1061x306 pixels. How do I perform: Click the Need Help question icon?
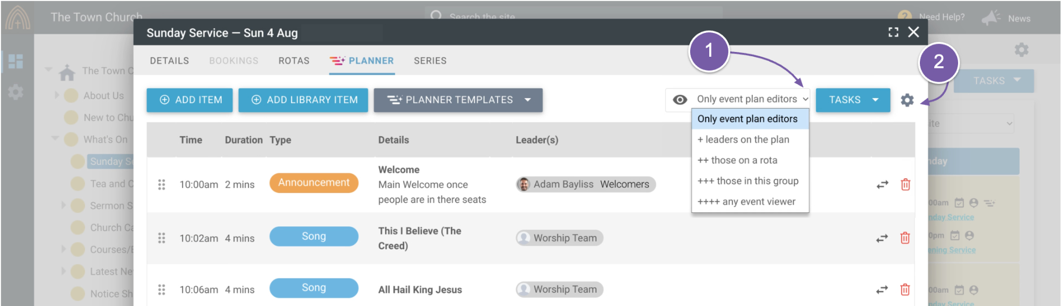pos(905,17)
